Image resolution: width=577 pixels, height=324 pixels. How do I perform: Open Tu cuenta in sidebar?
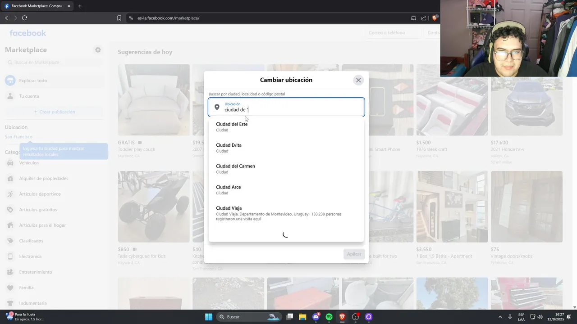54,96
